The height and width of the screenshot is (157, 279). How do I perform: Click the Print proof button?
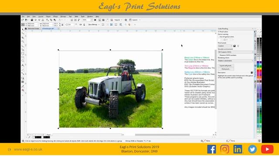(226, 69)
